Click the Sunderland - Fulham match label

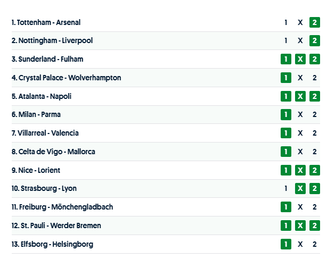coord(47,59)
